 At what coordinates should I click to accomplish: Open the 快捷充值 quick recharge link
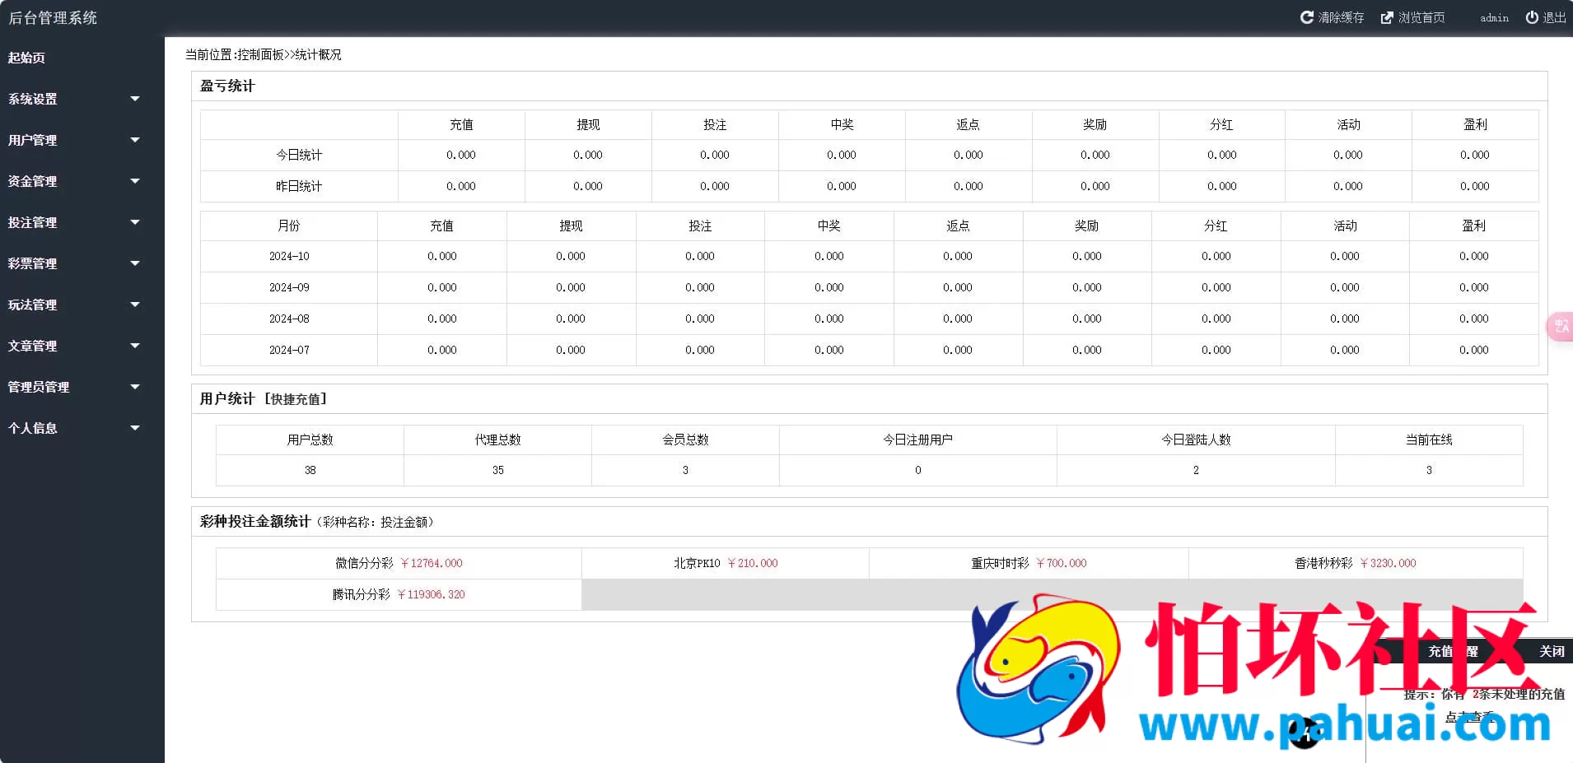[295, 398]
